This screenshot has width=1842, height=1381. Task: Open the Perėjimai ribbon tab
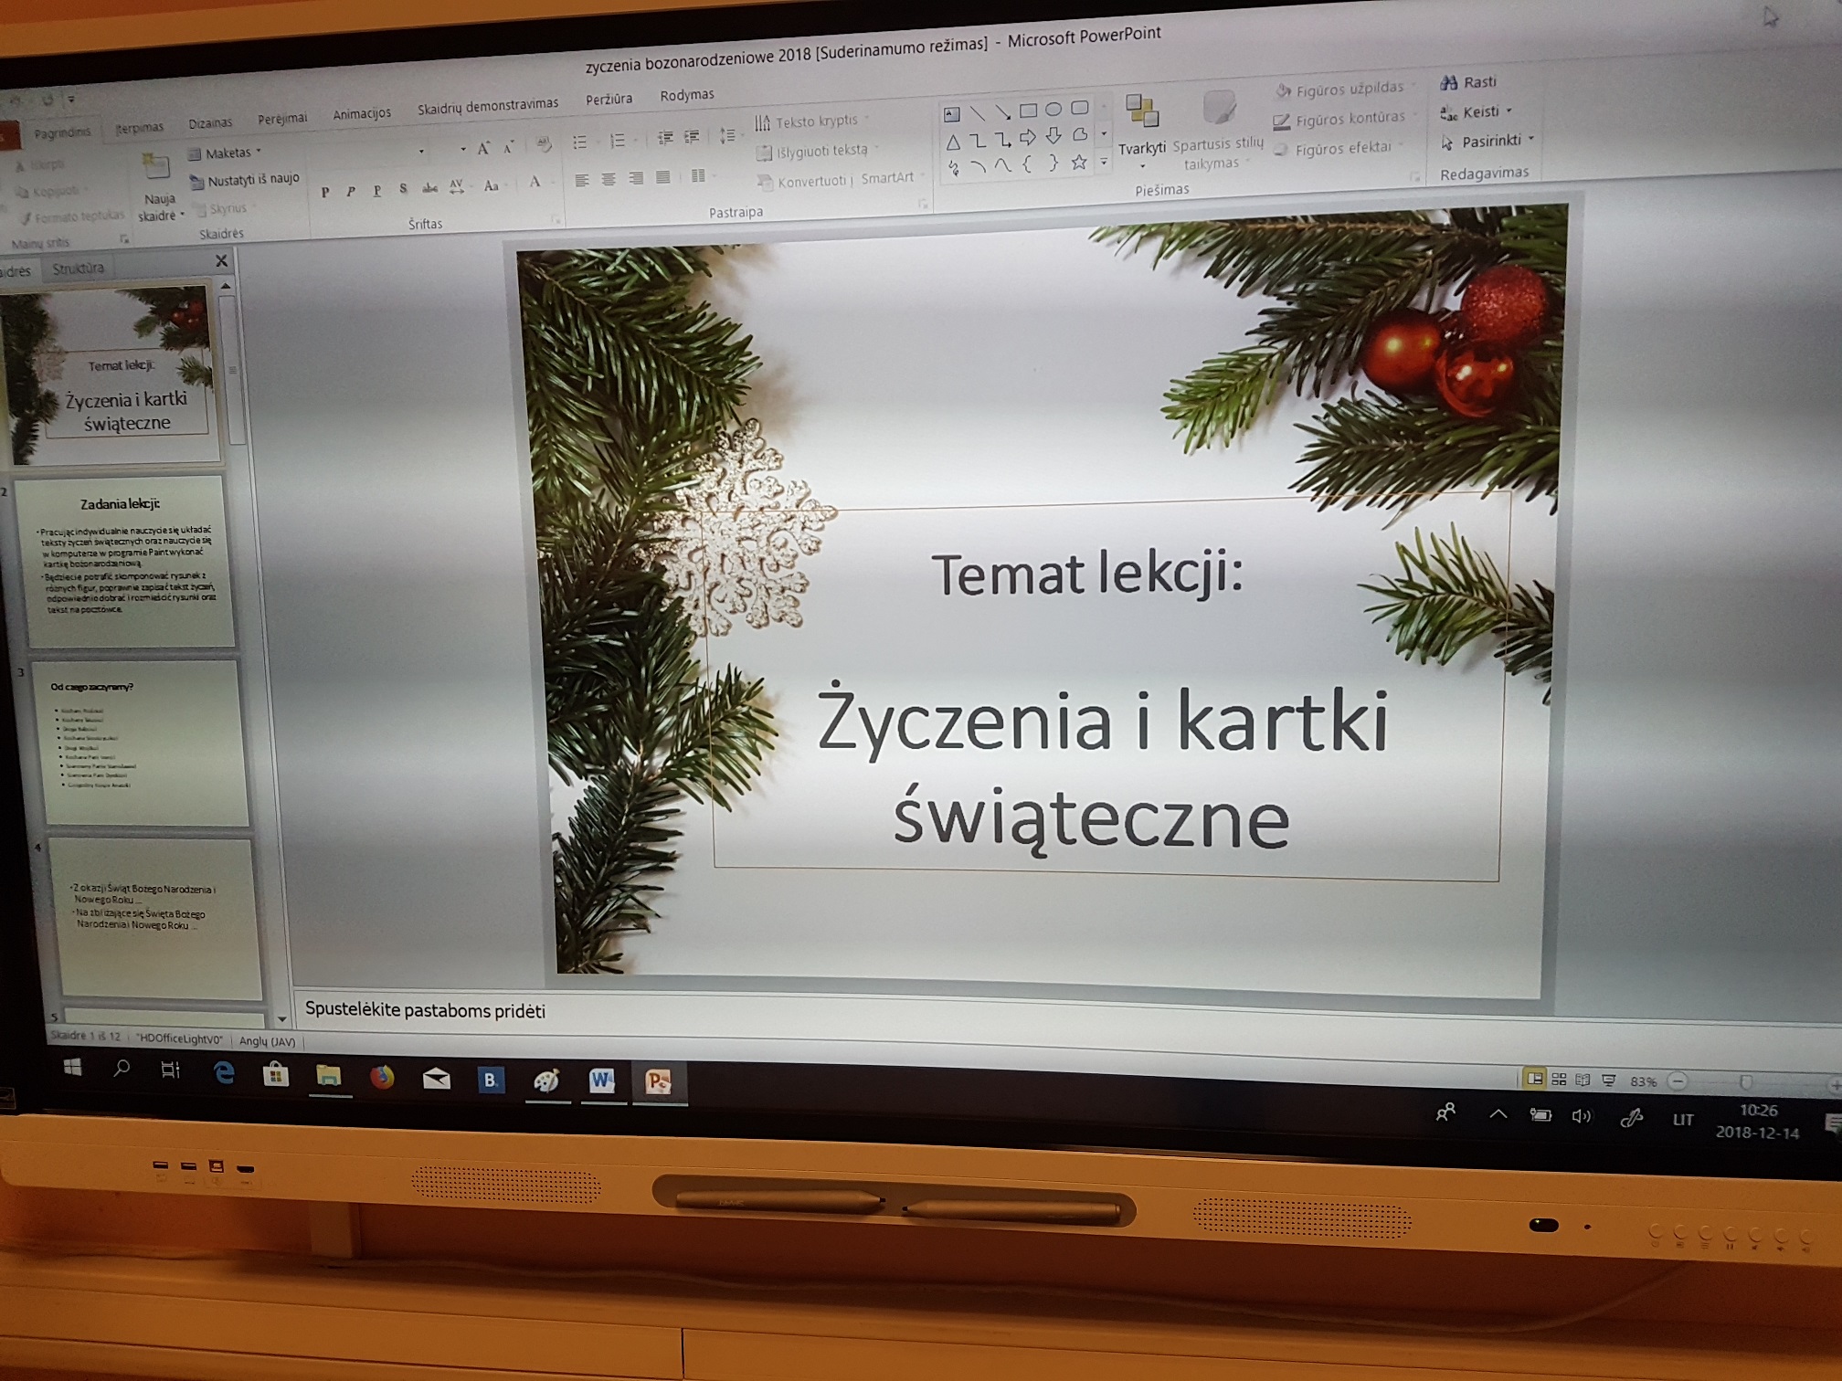[x=282, y=119]
